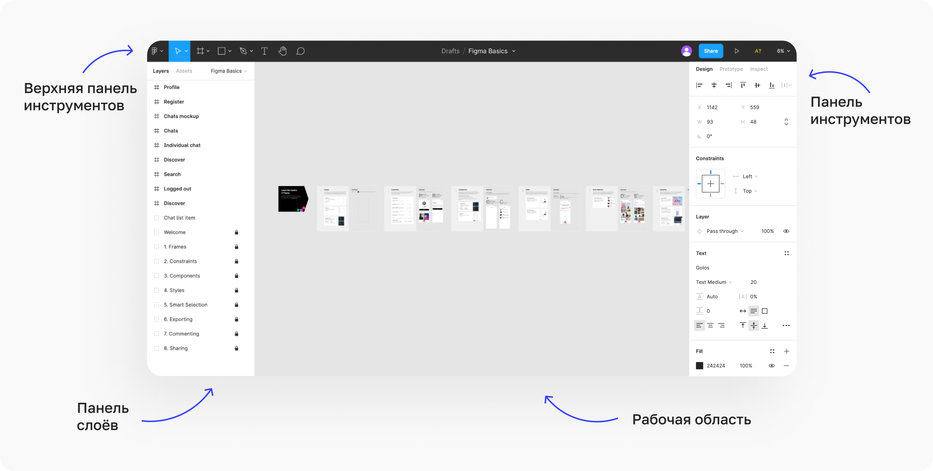Align selection to horizontal centers
933x471 pixels.
[714, 85]
